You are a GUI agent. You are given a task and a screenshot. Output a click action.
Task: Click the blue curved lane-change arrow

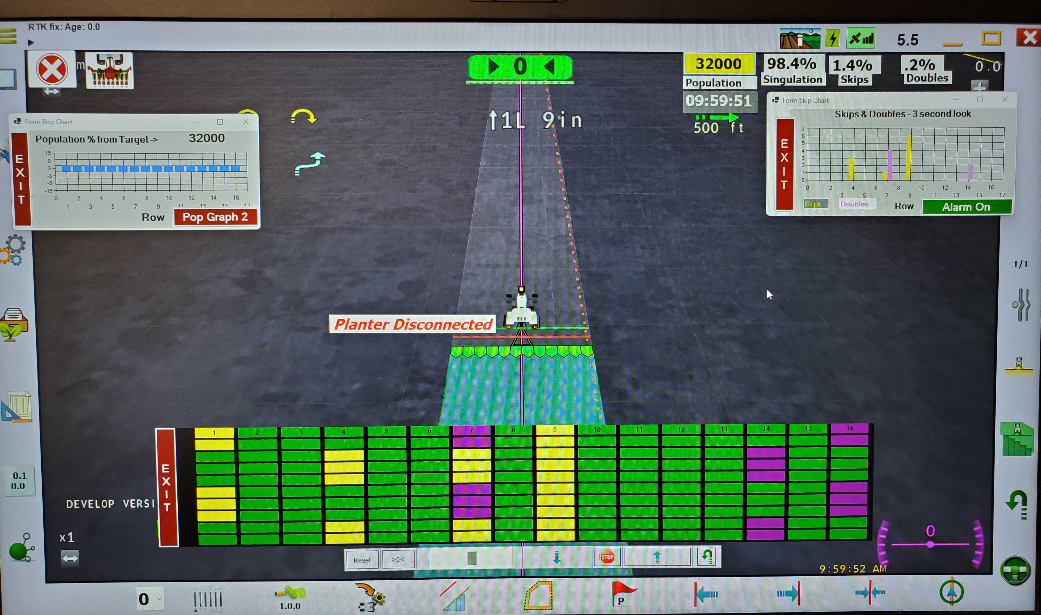pos(310,164)
